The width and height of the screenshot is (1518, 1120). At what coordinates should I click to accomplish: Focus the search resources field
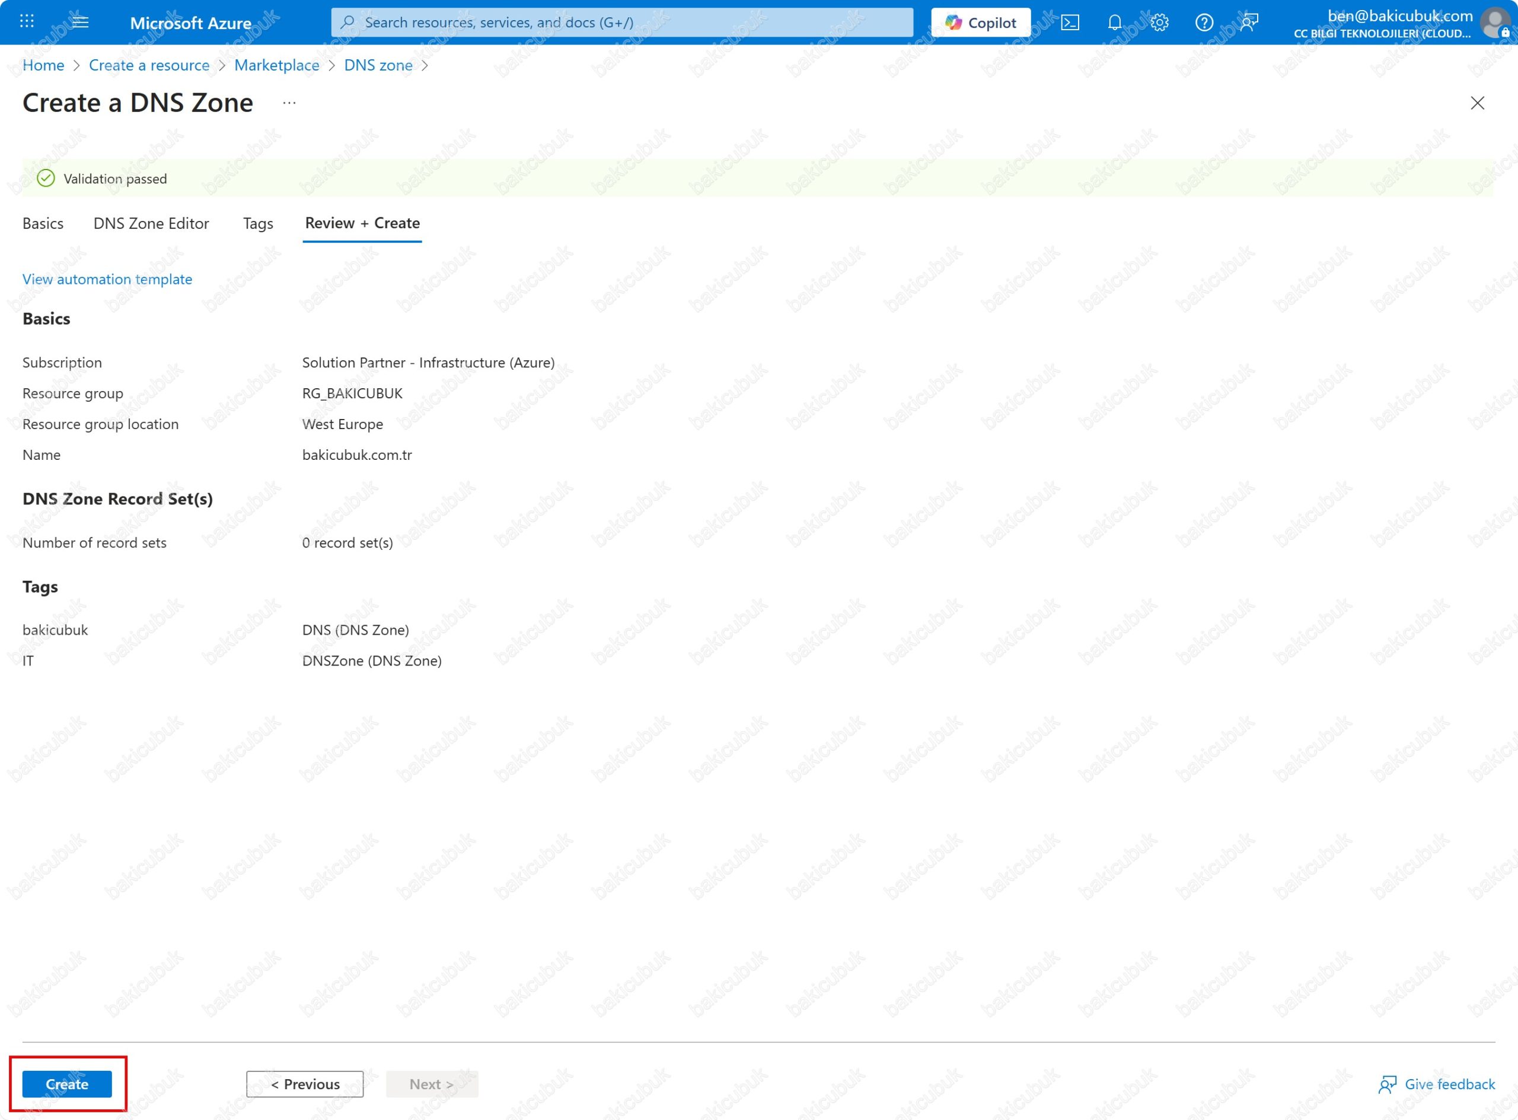tap(622, 23)
